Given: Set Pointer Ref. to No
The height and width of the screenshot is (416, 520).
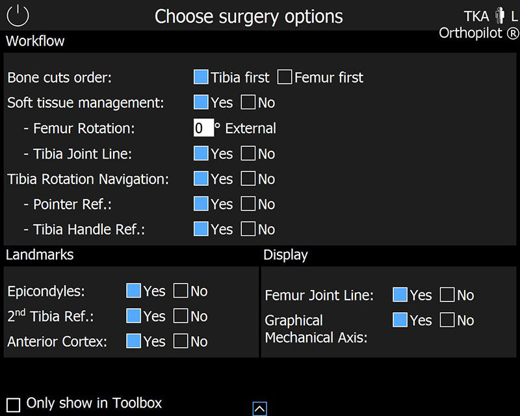Looking at the screenshot, I should 248,204.
